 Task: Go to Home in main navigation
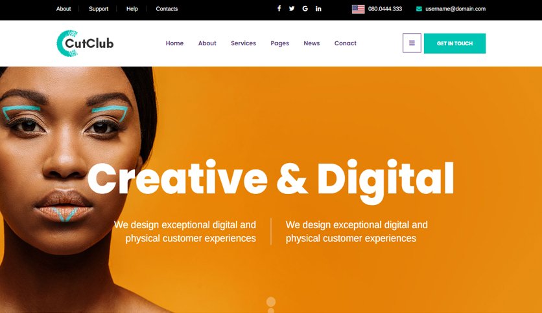tap(174, 43)
